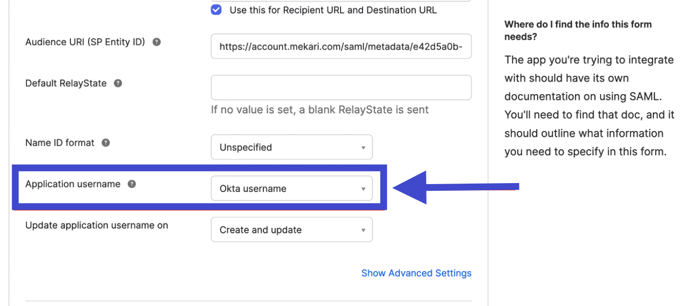Click Show Advanced Settings link
The height and width of the screenshot is (306, 685).
[416, 273]
